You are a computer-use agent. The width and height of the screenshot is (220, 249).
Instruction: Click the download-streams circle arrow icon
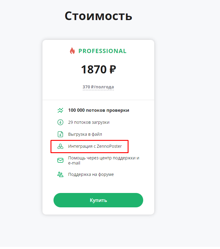click(60, 122)
